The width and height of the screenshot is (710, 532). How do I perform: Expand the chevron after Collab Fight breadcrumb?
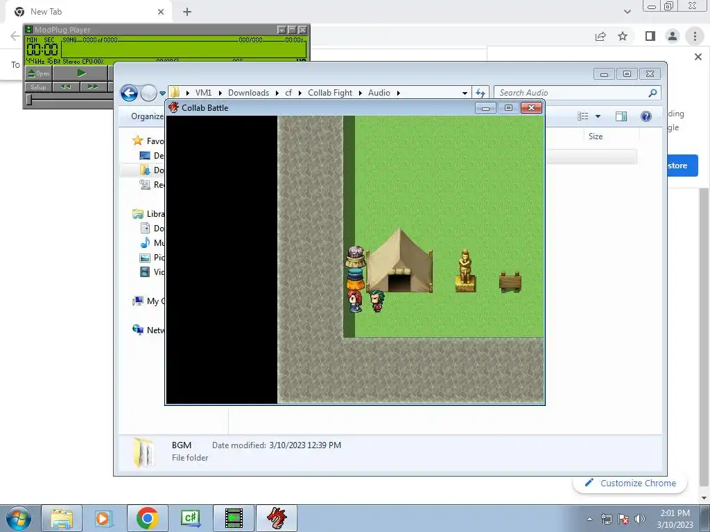[x=361, y=94]
